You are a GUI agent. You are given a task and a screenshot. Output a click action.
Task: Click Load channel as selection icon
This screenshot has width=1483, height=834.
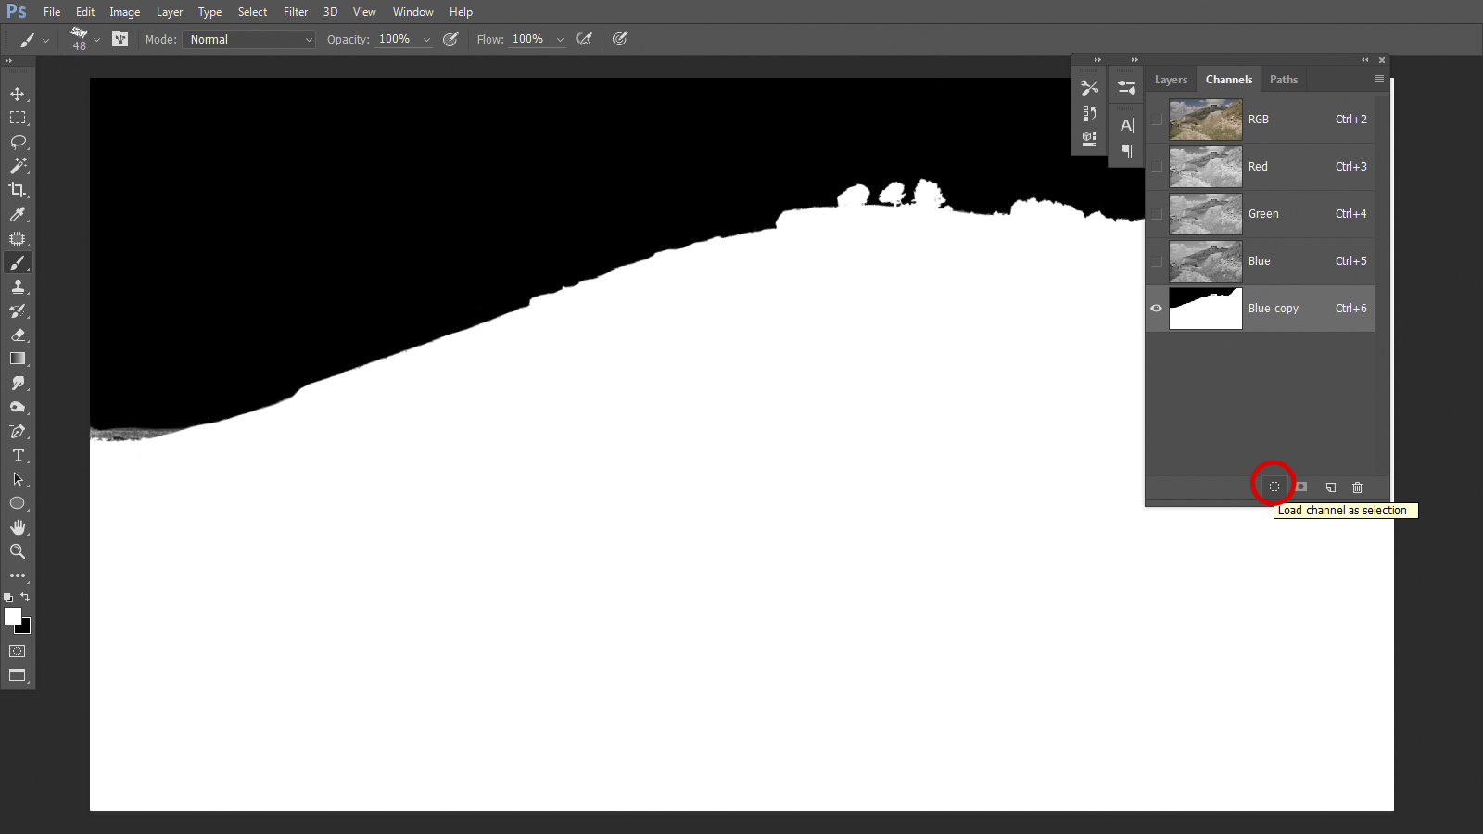(x=1274, y=486)
